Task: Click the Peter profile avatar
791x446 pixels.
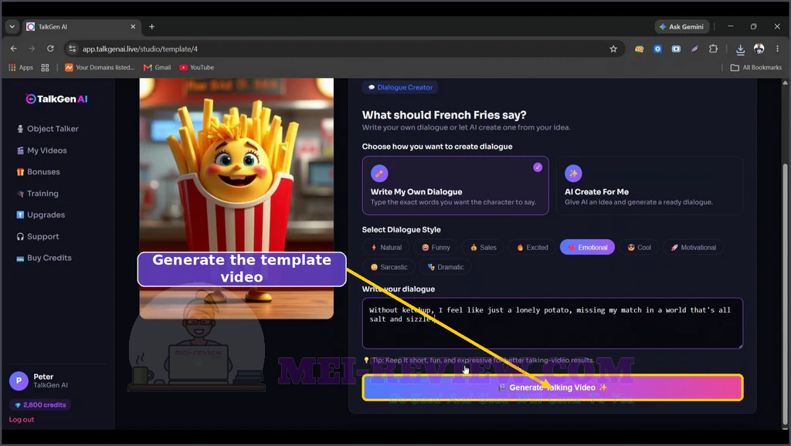Action: coord(19,380)
